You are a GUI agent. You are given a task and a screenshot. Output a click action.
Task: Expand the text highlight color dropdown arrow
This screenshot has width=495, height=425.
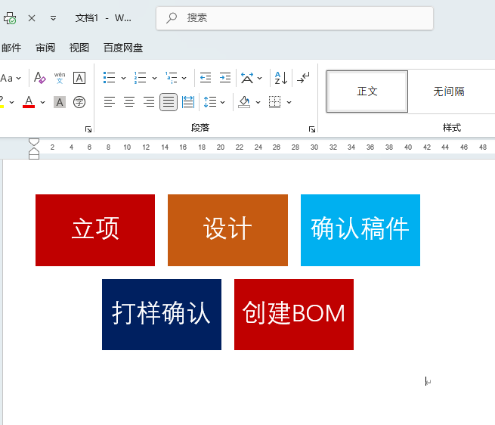click(11, 102)
